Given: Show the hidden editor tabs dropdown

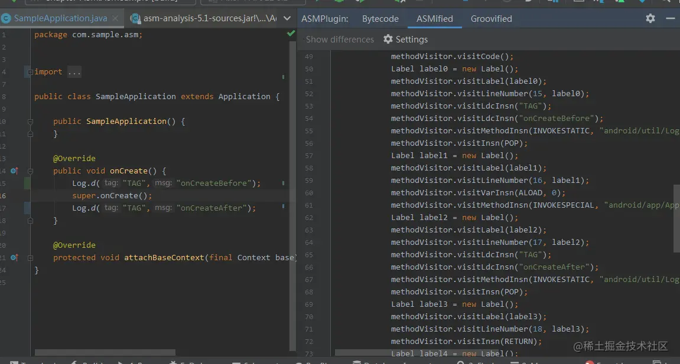Looking at the screenshot, I should pos(287,18).
